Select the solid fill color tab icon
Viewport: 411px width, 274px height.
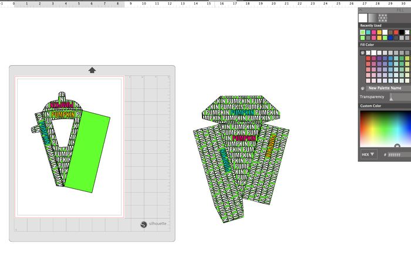[x=364, y=18]
